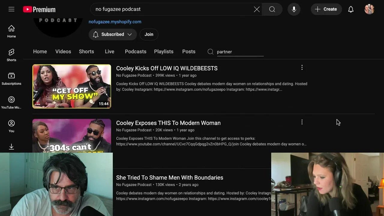Open title 'She Tried To Shame Men With Boundaries'
384x216 pixels.
coord(169,178)
